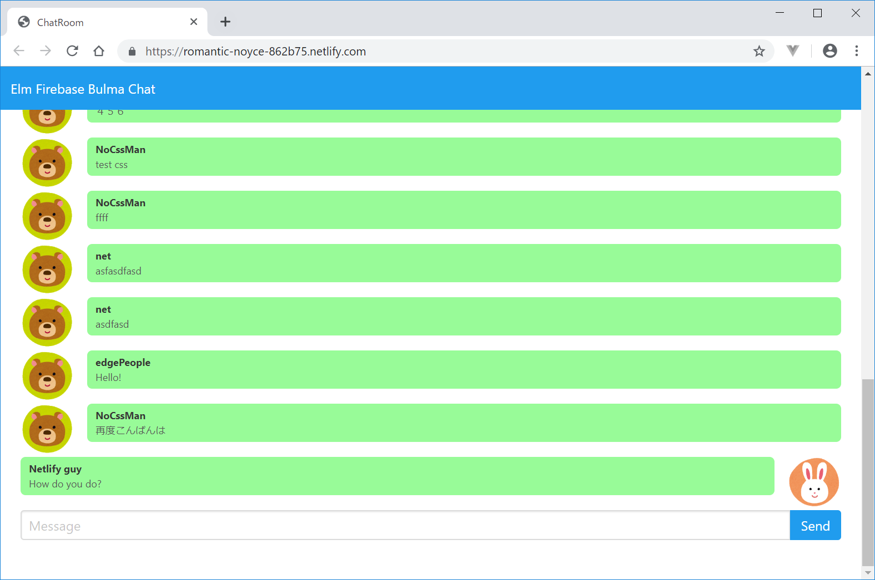Screen dimensions: 875x580
Task: Click the scrollbar down arrow
Action: coord(868,573)
